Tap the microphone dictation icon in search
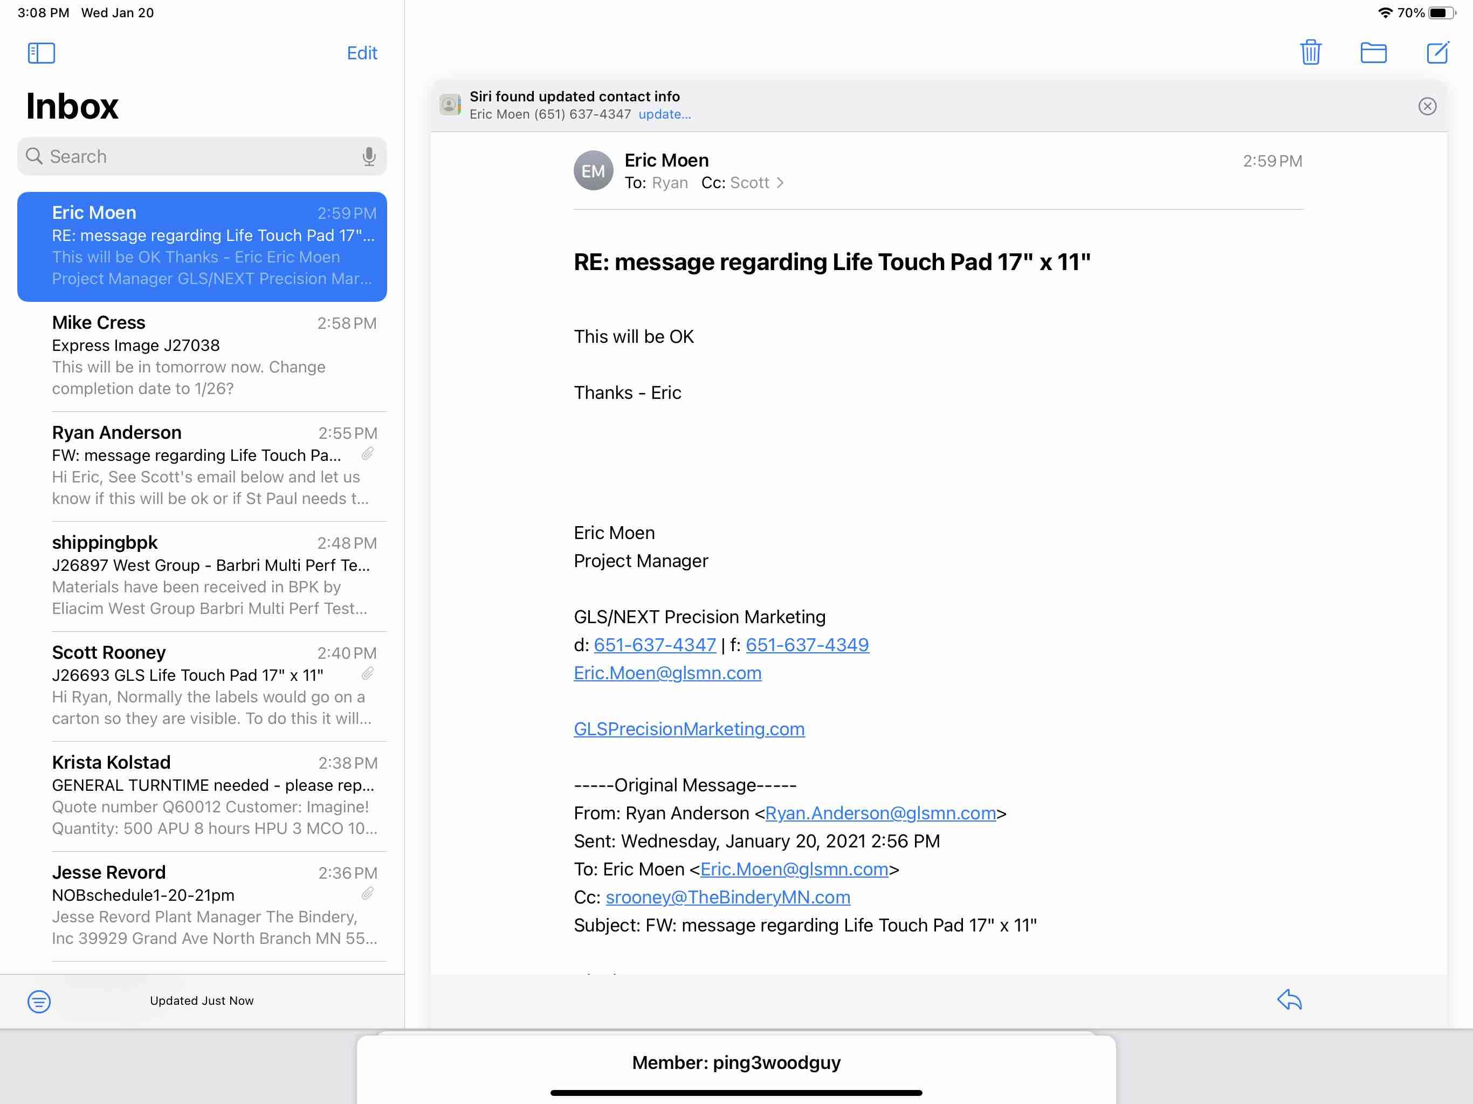The width and height of the screenshot is (1473, 1104). [368, 156]
